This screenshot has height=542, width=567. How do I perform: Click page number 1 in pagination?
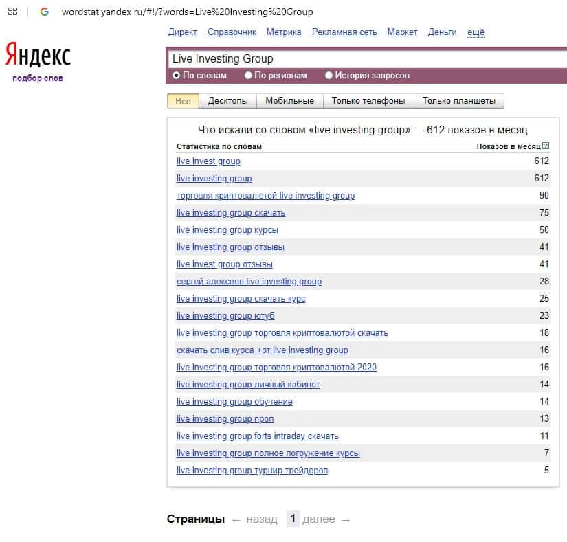(293, 519)
